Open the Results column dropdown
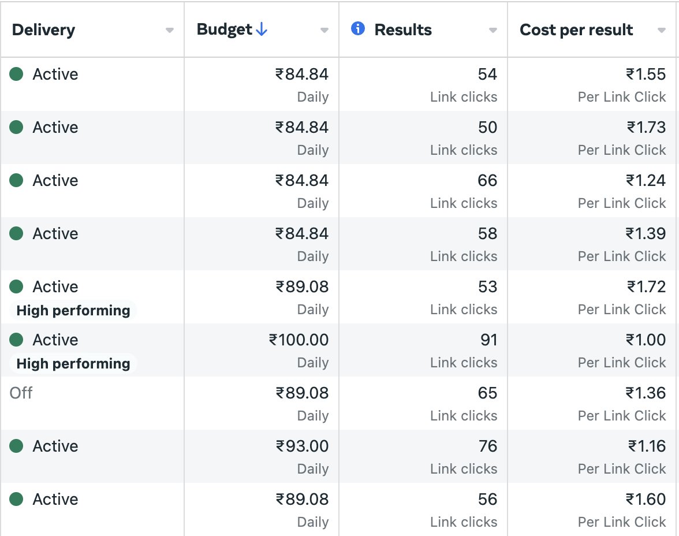Viewport: 679px width, 536px height. click(493, 30)
